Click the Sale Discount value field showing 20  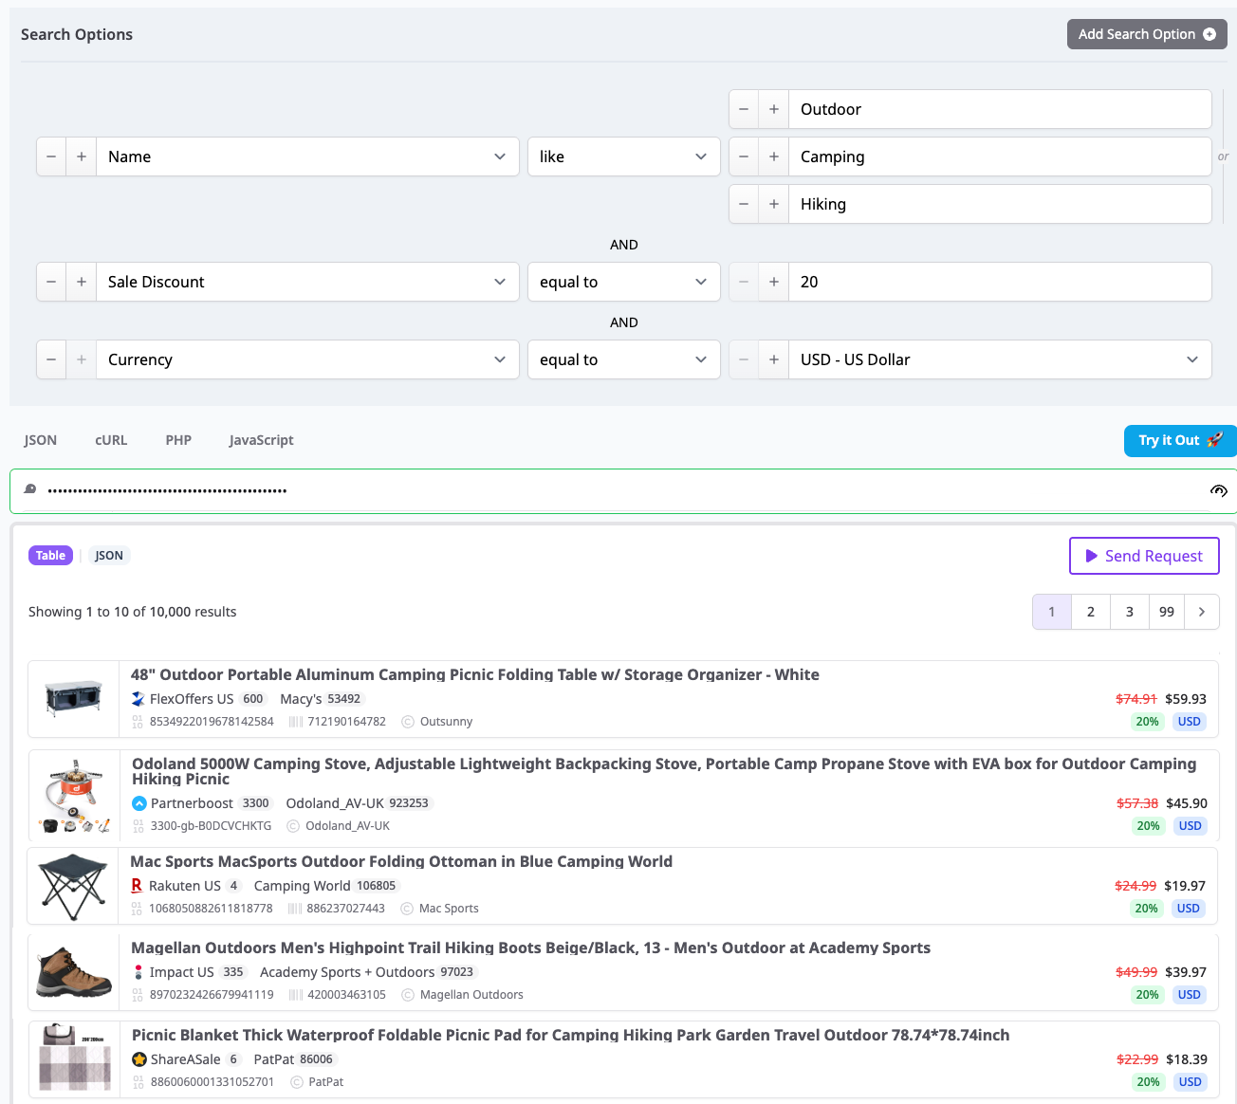click(1000, 282)
